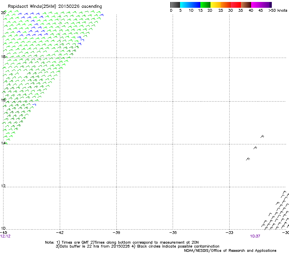
Task: Click the orange 25-30 knots legend segment
Action: coord(226,5)
